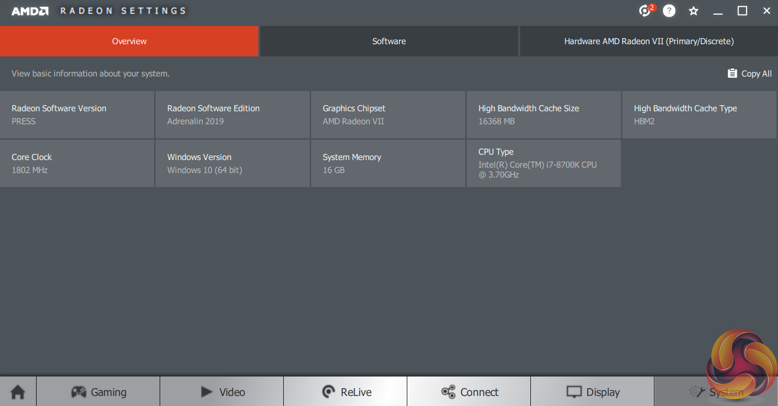Screen dimensions: 778x406
Task: Click the Copy All button
Action: pyautogui.click(x=750, y=74)
